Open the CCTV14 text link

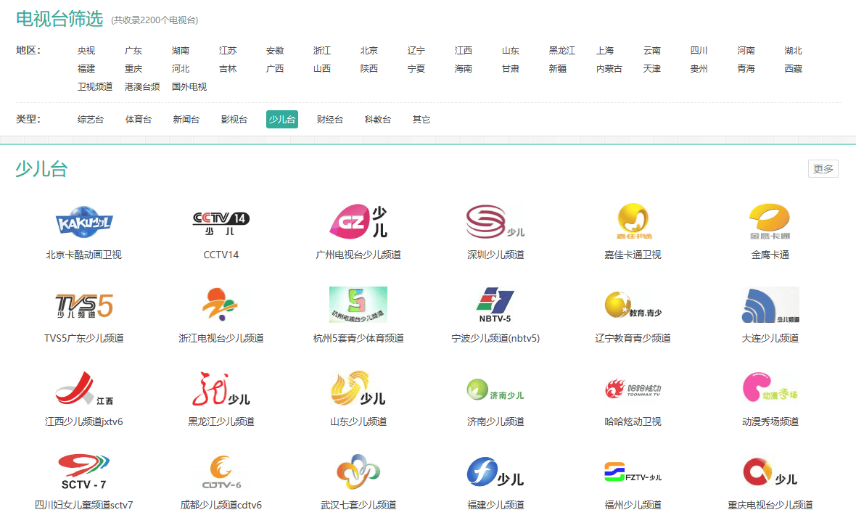[x=221, y=255]
